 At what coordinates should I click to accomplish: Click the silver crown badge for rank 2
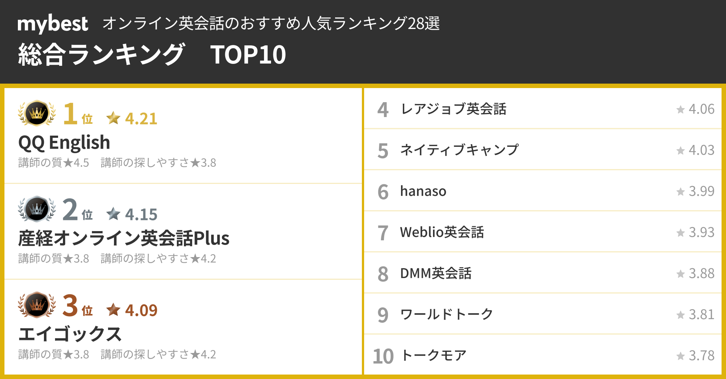tap(37, 209)
